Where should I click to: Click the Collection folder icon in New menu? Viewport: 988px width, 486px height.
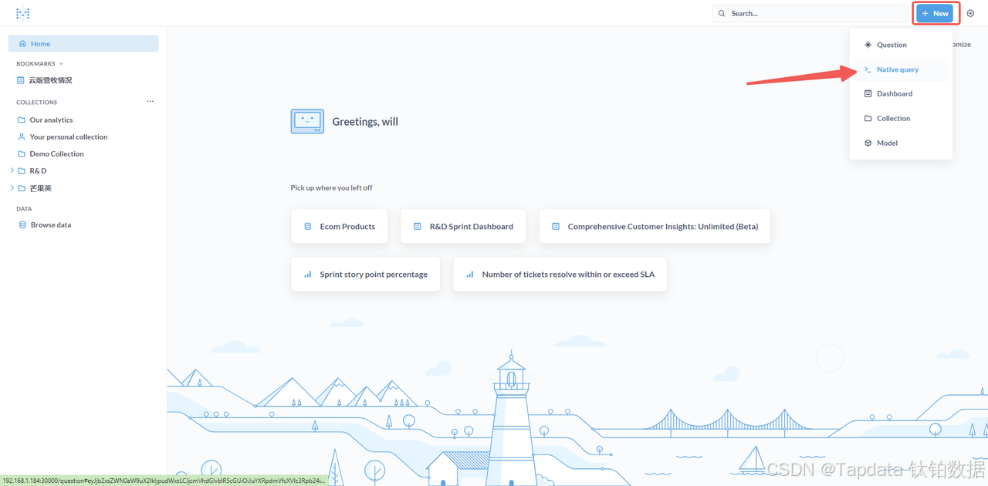tap(868, 119)
